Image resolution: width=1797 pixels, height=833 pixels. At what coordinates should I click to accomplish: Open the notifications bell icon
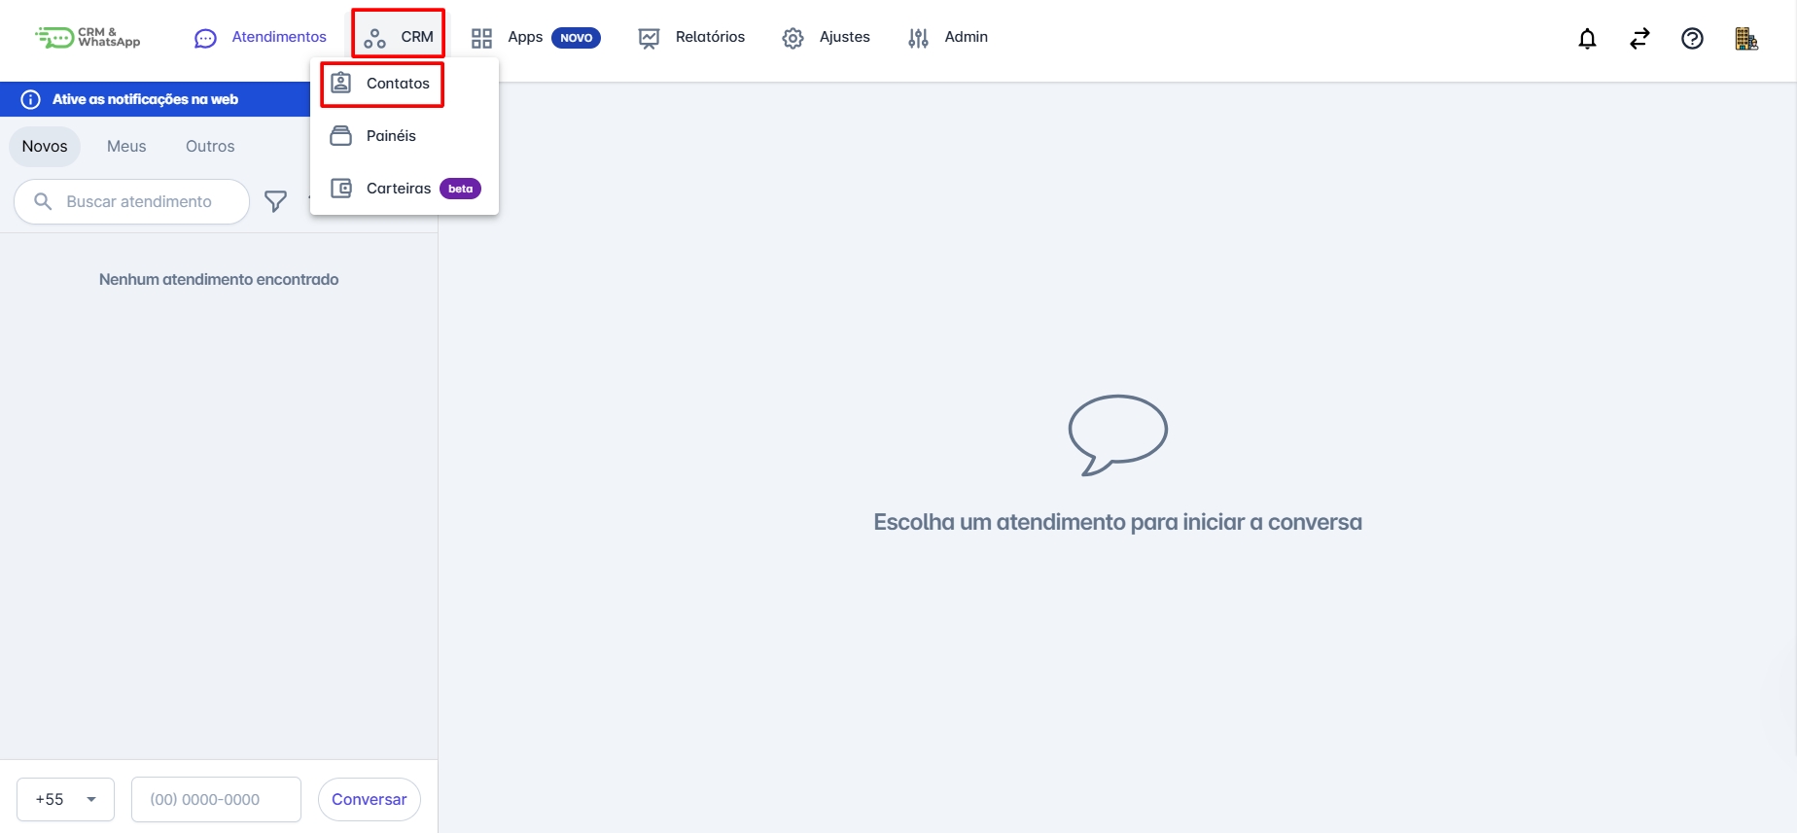(x=1587, y=39)
